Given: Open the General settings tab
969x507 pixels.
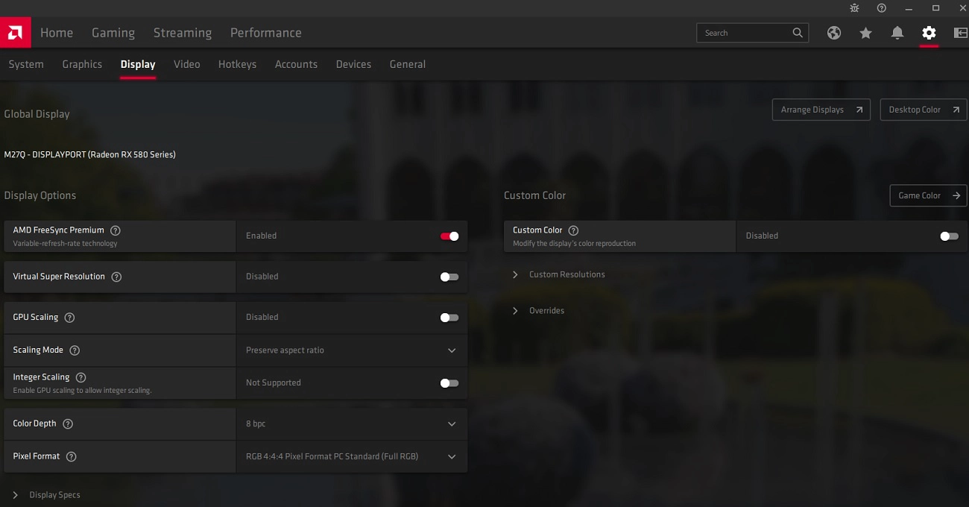Looking at the screenshot, I should 408,64.
